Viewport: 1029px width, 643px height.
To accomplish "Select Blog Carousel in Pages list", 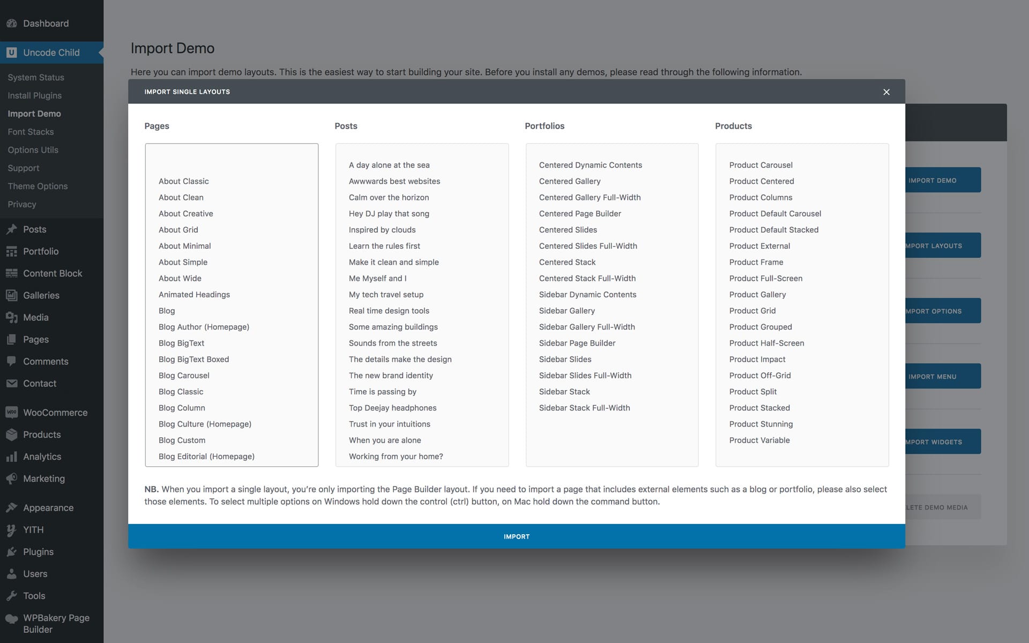I will click(x=184, y=375).
